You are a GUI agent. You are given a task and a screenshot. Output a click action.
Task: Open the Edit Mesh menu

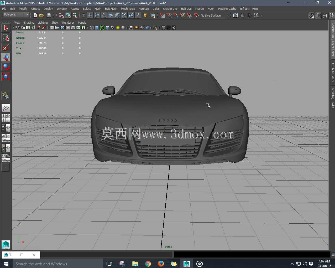(111, 9)
